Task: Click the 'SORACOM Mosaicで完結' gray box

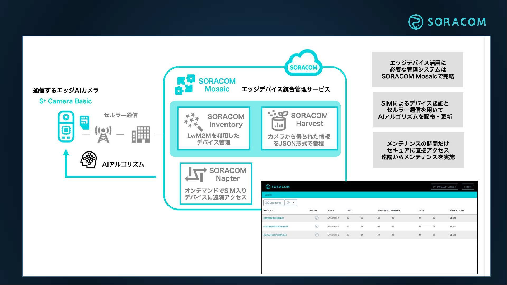Action: 417,69
